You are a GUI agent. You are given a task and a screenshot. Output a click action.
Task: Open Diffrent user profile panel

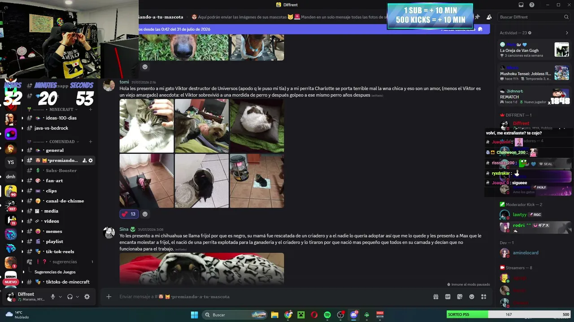[25, 297]
